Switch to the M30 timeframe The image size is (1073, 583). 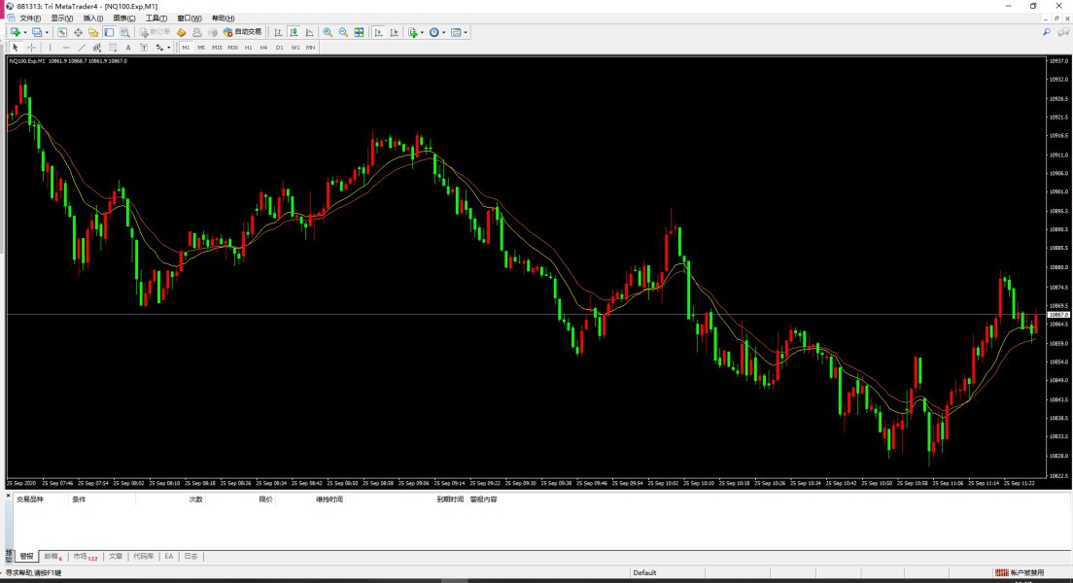[232, 48]
